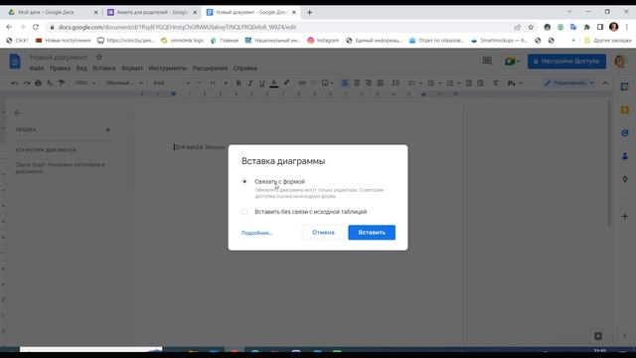This screenshot has width=636, height=358.
Task: Close the document outline with back arrow
Action: (18, 113)
